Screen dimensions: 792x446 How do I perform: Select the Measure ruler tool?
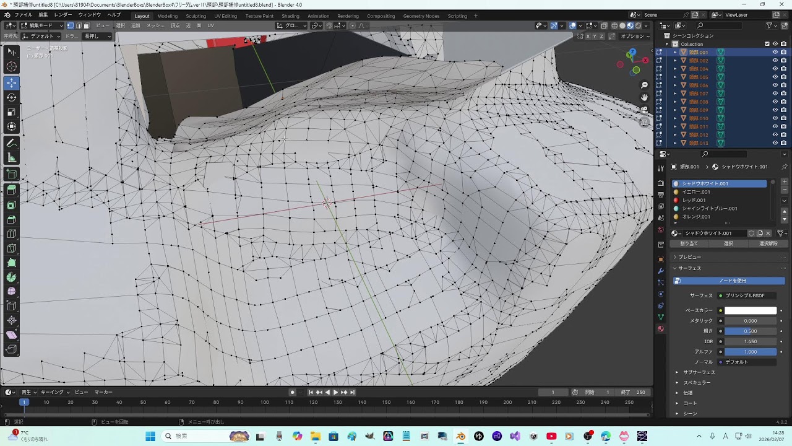tap(12, 159)
